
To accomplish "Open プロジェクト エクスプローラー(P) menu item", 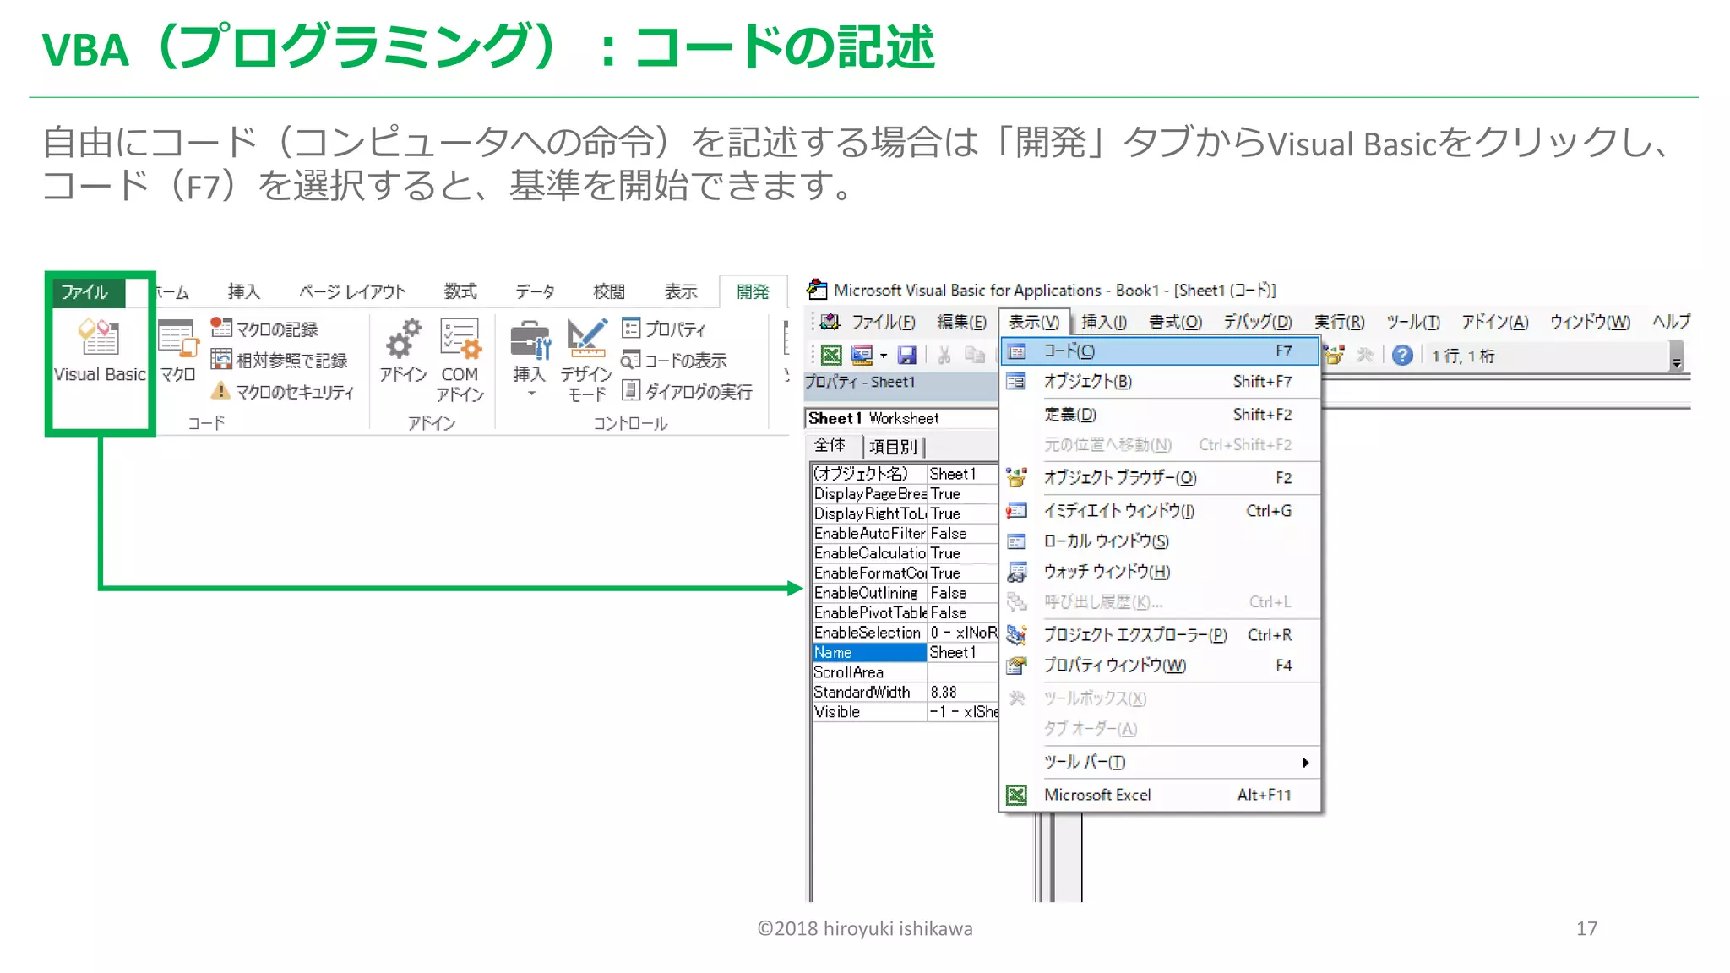I will pos(1160,635).
